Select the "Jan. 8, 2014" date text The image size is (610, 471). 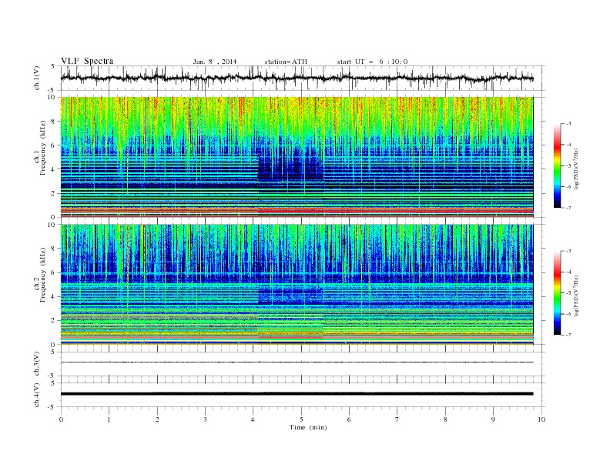tap(215, 62)
